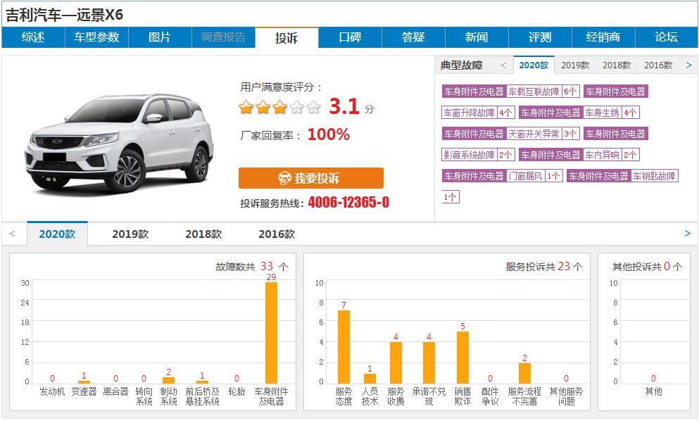The image size is (699, 423).
Task: Open the 经销商 tab
Action: pyautogui.click(x=603, y=37)
